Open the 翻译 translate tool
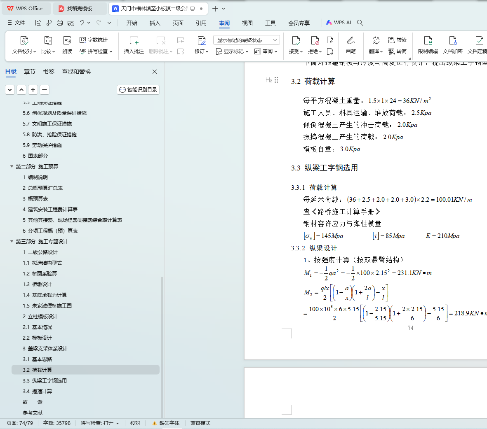Viewport: 487px width, 429px height. pyautogui.click(x=376, y=45)
